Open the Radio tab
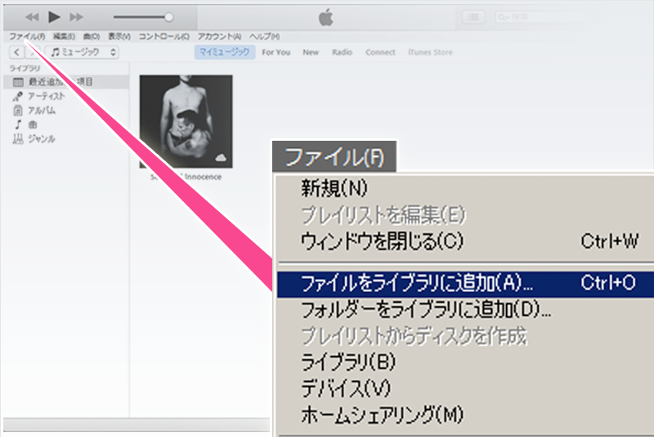This screenshot has height=437, width=654. pyautogui.click(x=342, y=52)
